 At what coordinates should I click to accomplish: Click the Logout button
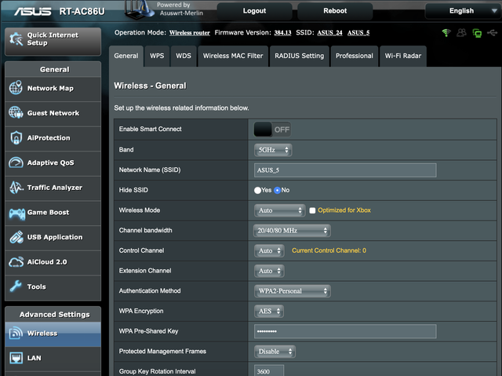coord(254,11)
